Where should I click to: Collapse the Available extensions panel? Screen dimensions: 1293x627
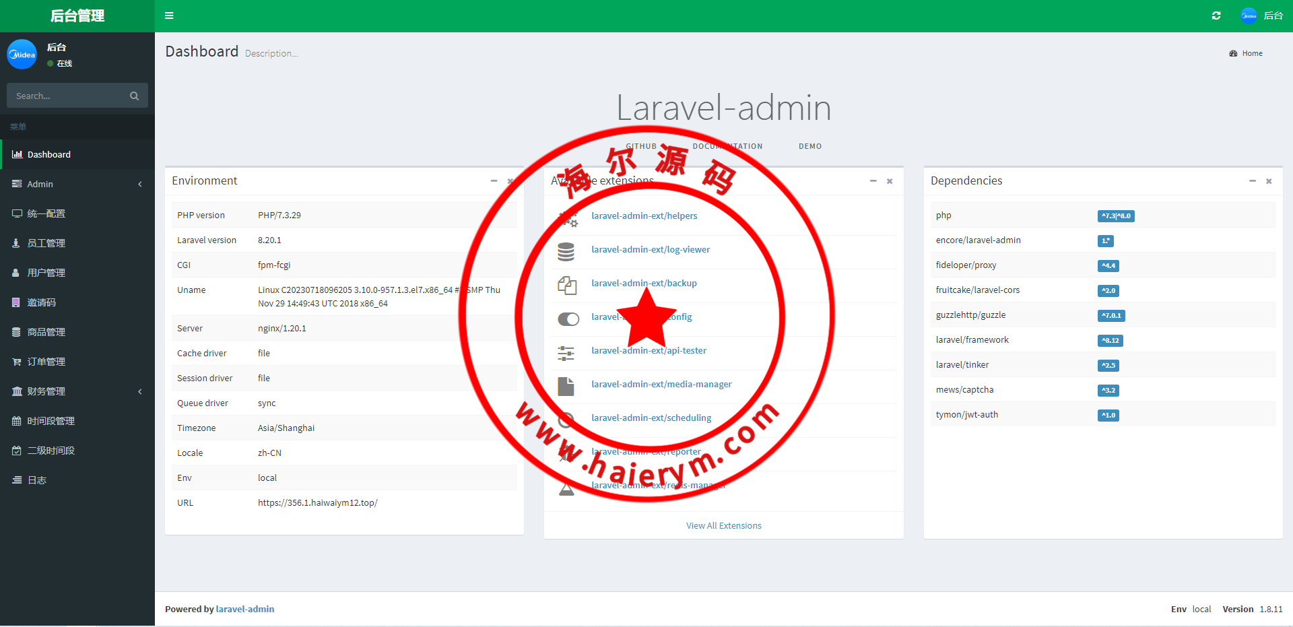873,181
